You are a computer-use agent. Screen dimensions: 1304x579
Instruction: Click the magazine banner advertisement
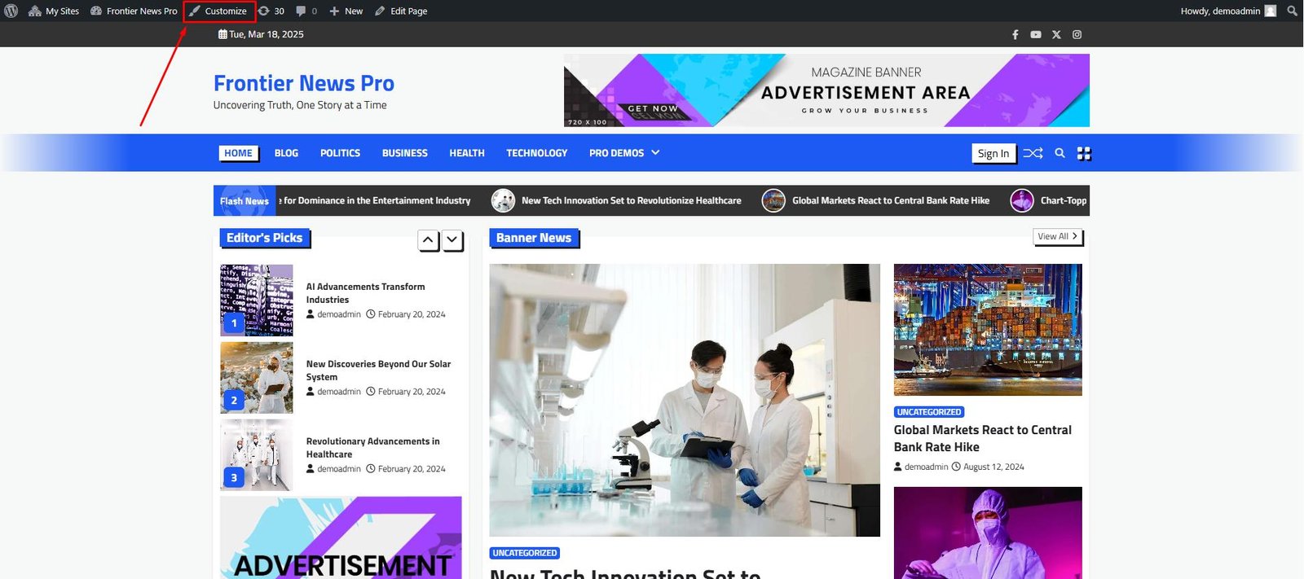point(826,90)
